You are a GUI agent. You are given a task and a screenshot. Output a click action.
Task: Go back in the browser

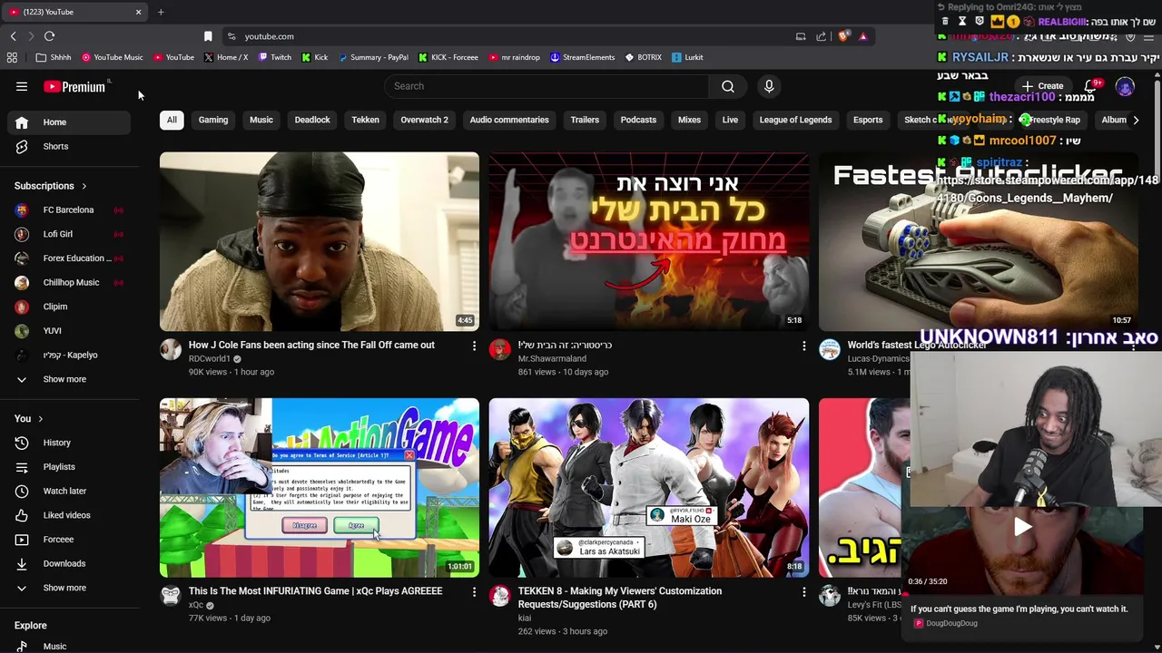13,36
